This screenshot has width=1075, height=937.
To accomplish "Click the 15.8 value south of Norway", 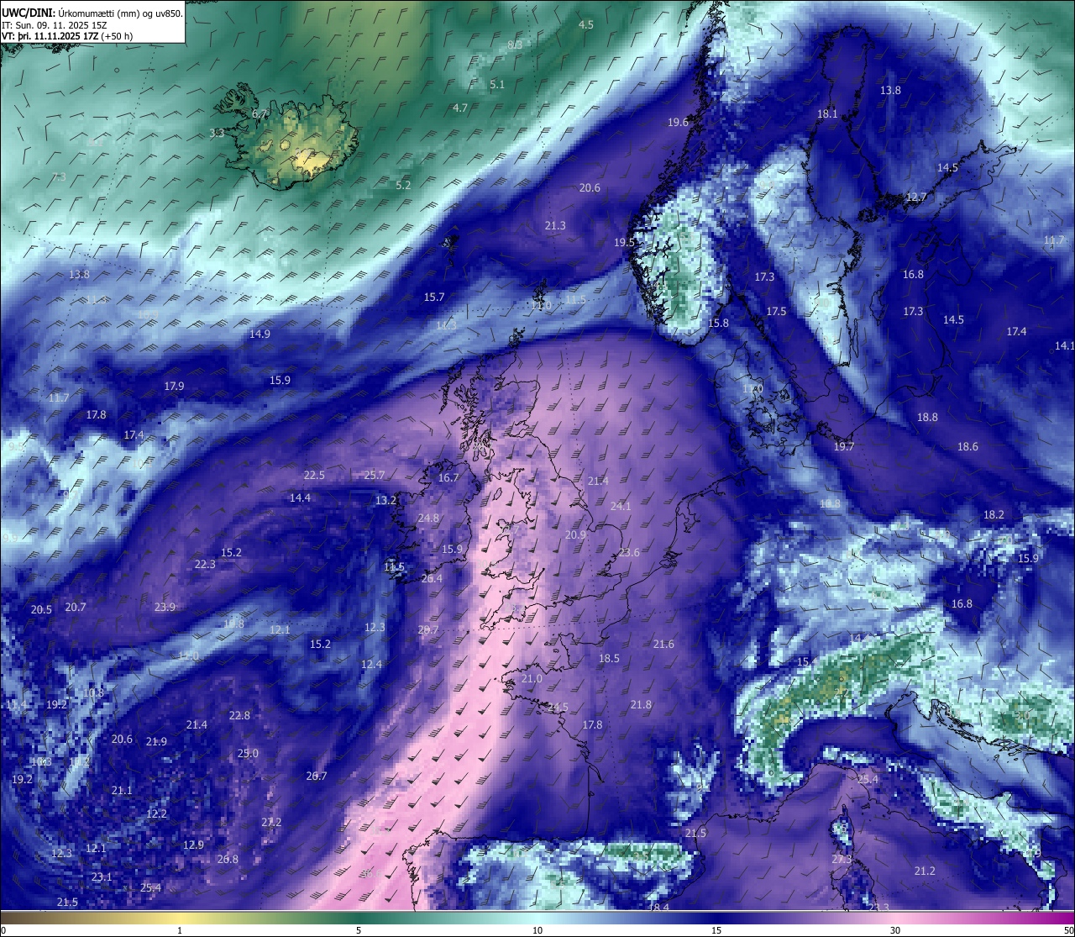I will point(718,324).
